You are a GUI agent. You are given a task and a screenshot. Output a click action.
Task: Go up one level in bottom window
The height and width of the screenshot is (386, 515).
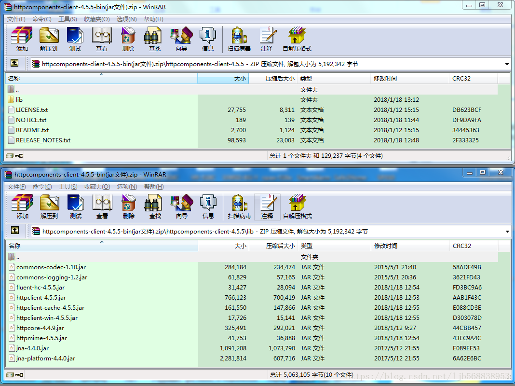(x=15, y=230)
